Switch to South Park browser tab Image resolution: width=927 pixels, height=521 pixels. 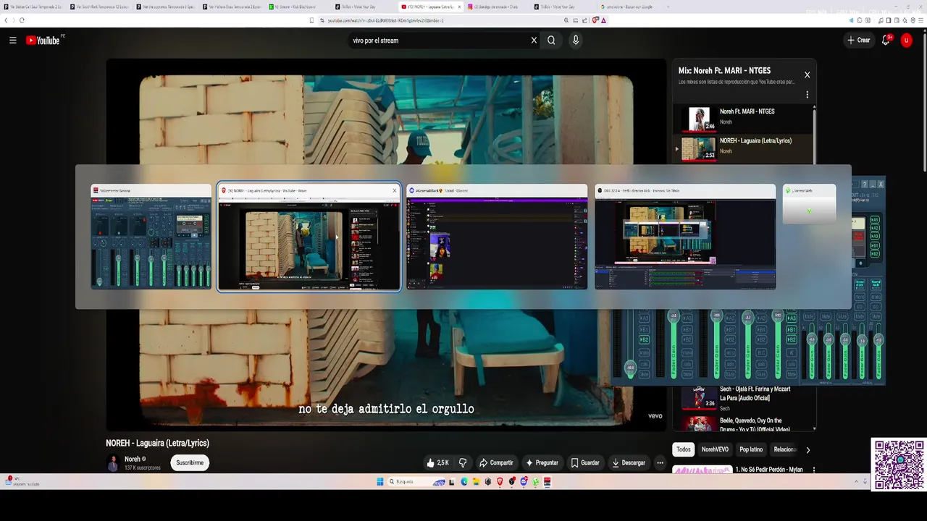point(100,7)
